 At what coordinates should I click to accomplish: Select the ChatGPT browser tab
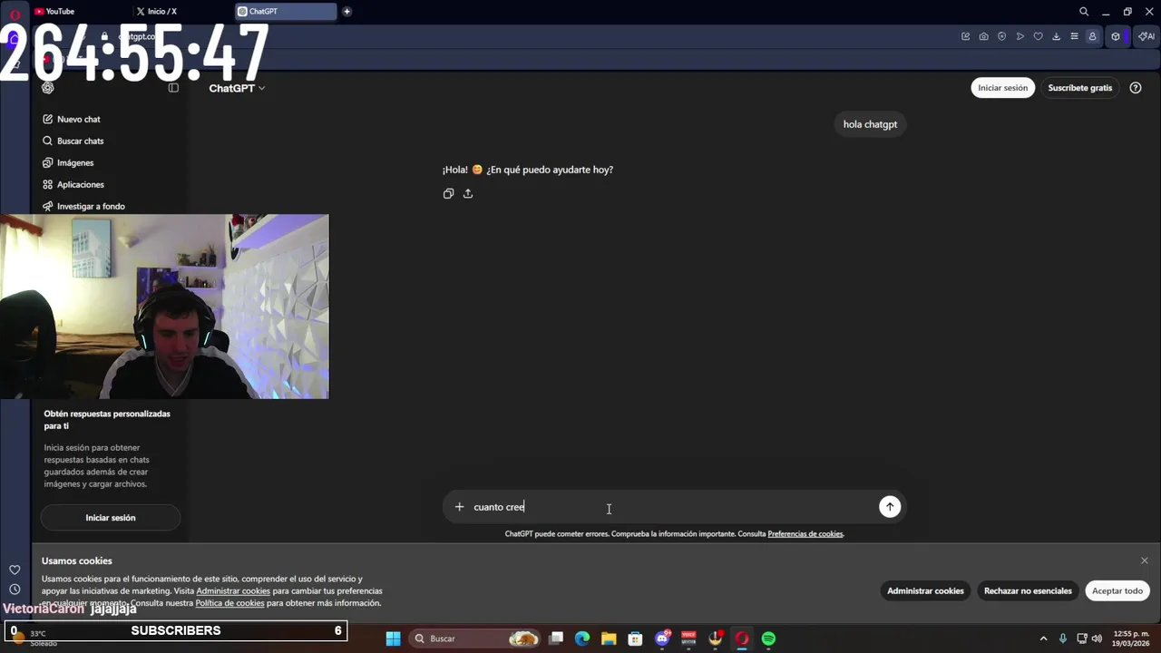(285, 12)
